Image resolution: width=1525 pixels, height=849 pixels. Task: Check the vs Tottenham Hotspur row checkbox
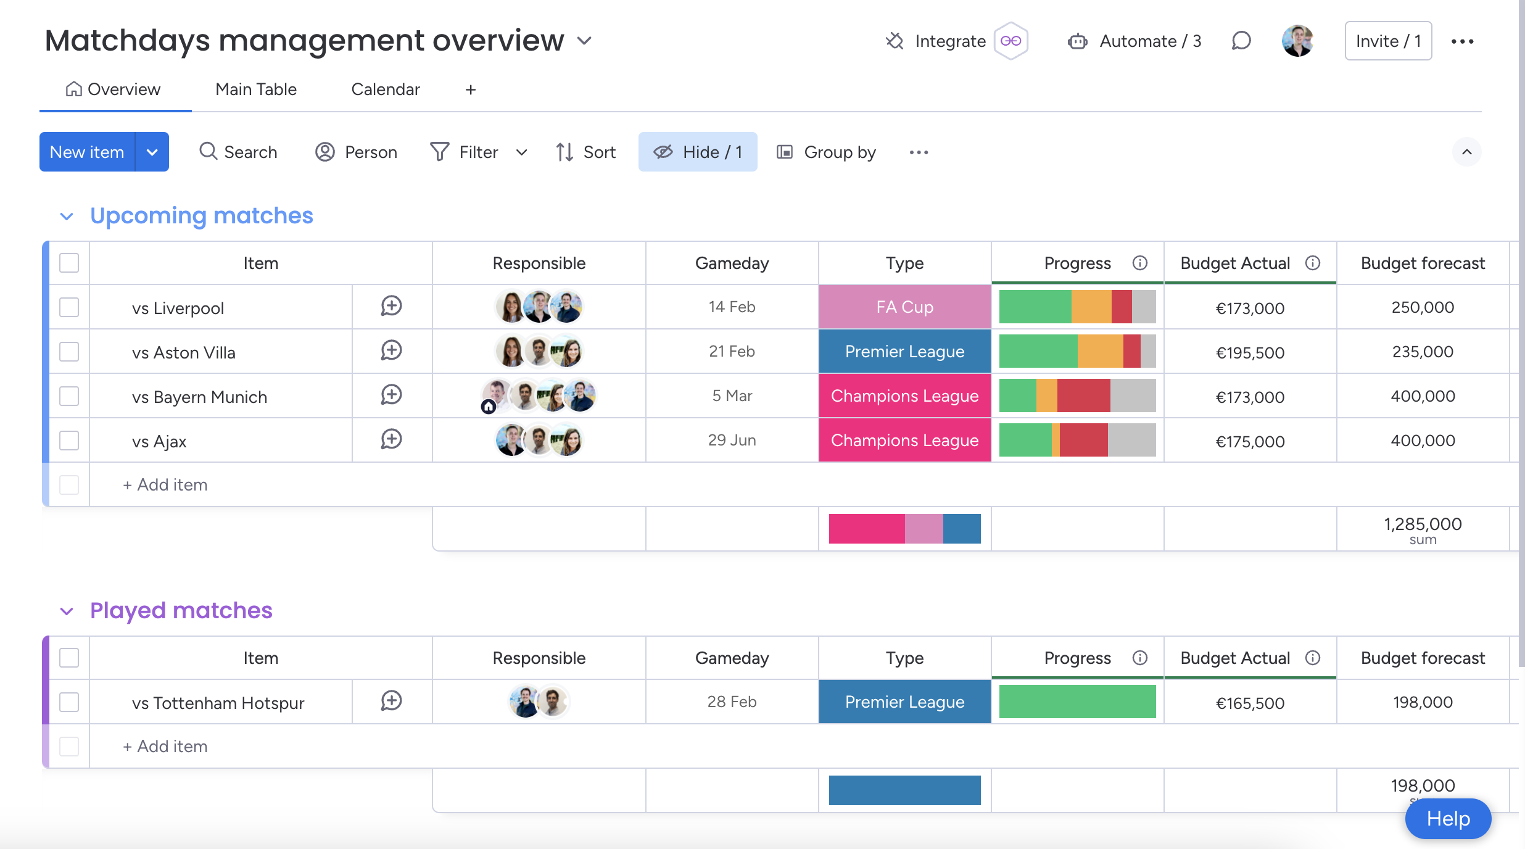pyautogui.click(x=69, y=702)
